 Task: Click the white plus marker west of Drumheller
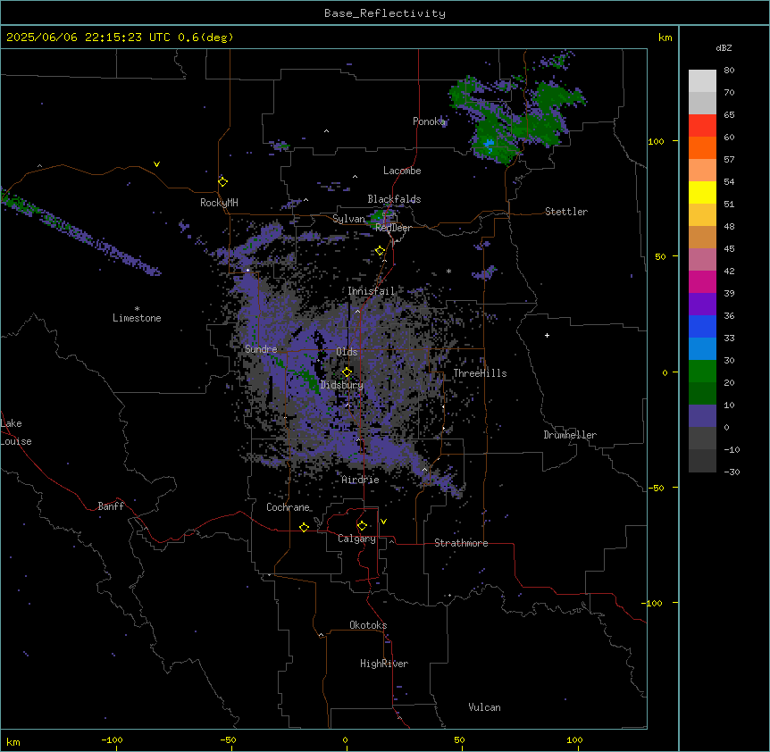pos(547,335)
